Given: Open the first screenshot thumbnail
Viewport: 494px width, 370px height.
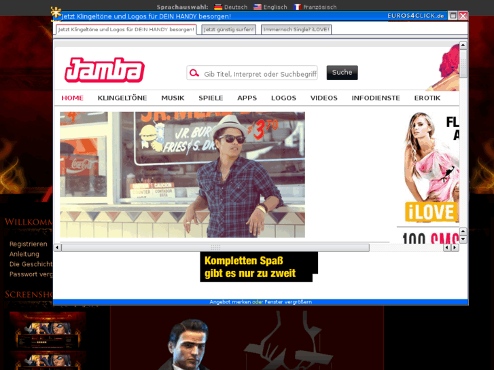Looking at the screenshot, I should coord(48,330).
